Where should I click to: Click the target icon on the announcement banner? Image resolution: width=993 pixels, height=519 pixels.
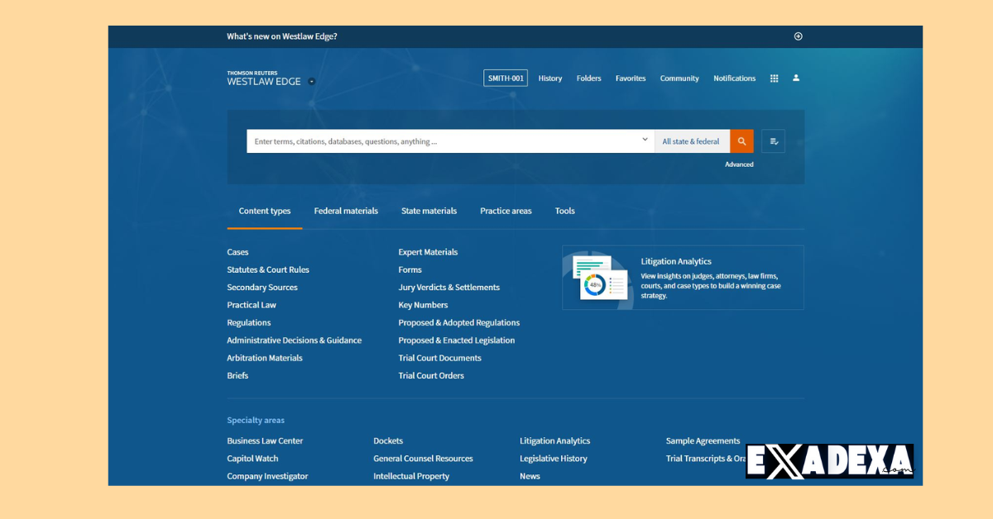tap(798, 36)
